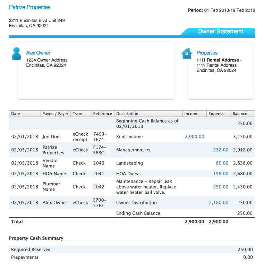264x269 pixels.
Task: Open the 2,900.00 rent income amount
Action: pyautogui.click(x=194, y=136)
